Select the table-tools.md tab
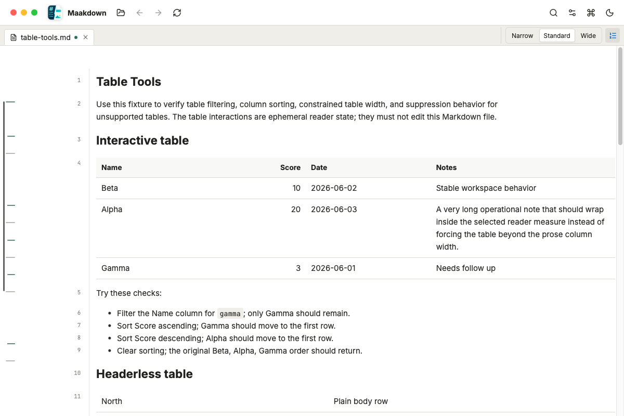Viewport: 624px width, 416px height. click(x=49, y=37)
